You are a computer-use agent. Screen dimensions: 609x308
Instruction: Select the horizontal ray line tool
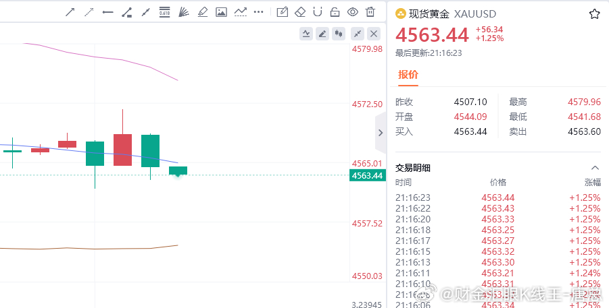[x=107, y=12]
